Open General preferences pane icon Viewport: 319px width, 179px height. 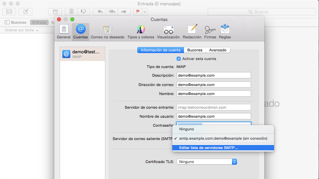pyautogui.click(x=64, y=32)
